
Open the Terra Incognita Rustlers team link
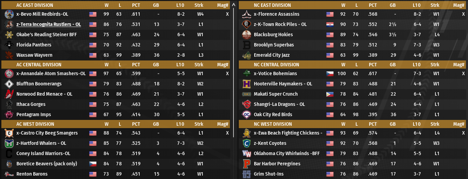click(48, 25)
